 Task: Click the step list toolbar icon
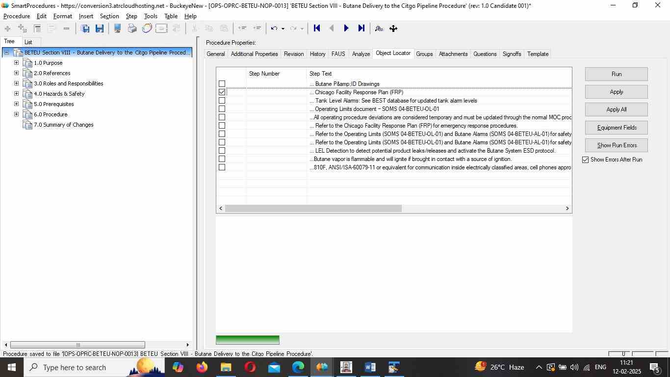coord(37,28)
